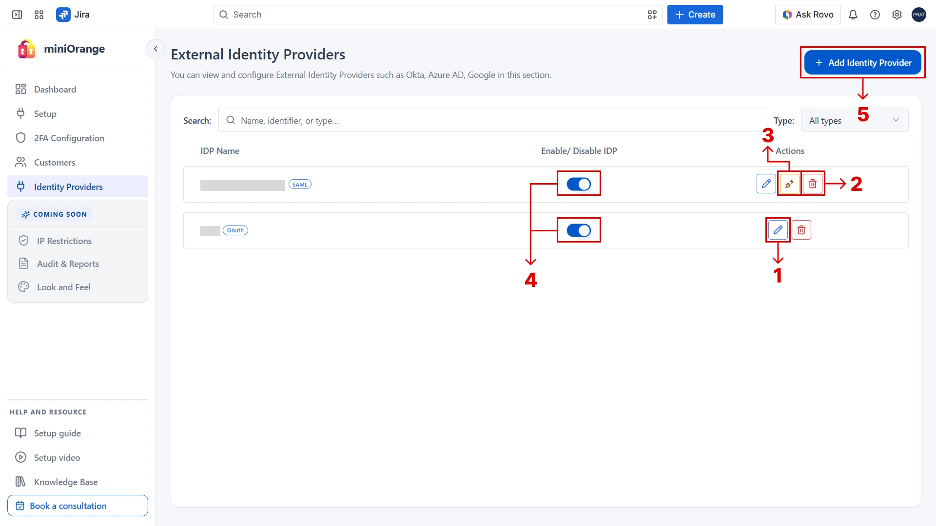Go to Dashboard

(78, 89)
